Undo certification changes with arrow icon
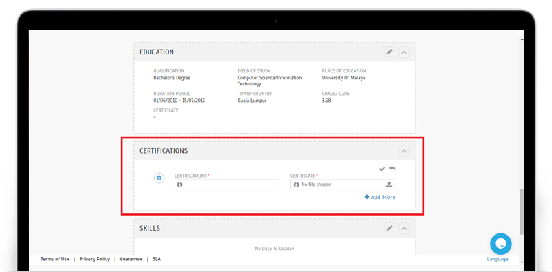The width and height of the screenshot is (552, 272). click(392, 169)
